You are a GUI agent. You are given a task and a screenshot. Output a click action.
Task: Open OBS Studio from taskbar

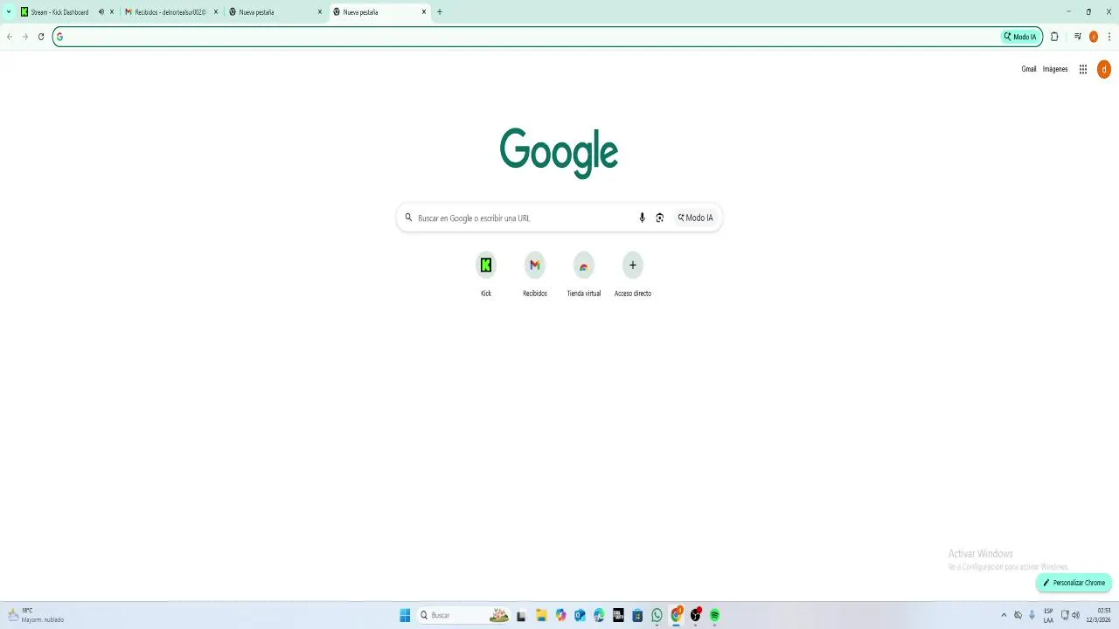(695, 615)
